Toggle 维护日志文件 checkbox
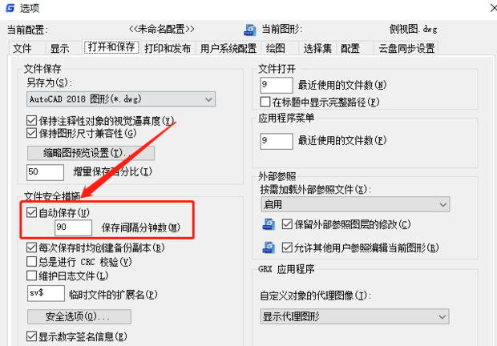The height and width of the screenshot is (346, 497). point(32,276)
